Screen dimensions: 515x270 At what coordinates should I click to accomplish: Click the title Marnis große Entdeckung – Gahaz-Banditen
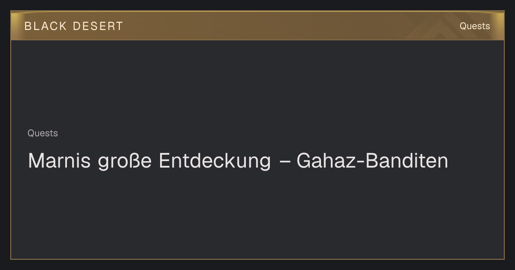click(238, 161)
